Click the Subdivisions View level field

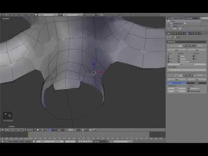[x=176, y=88]
